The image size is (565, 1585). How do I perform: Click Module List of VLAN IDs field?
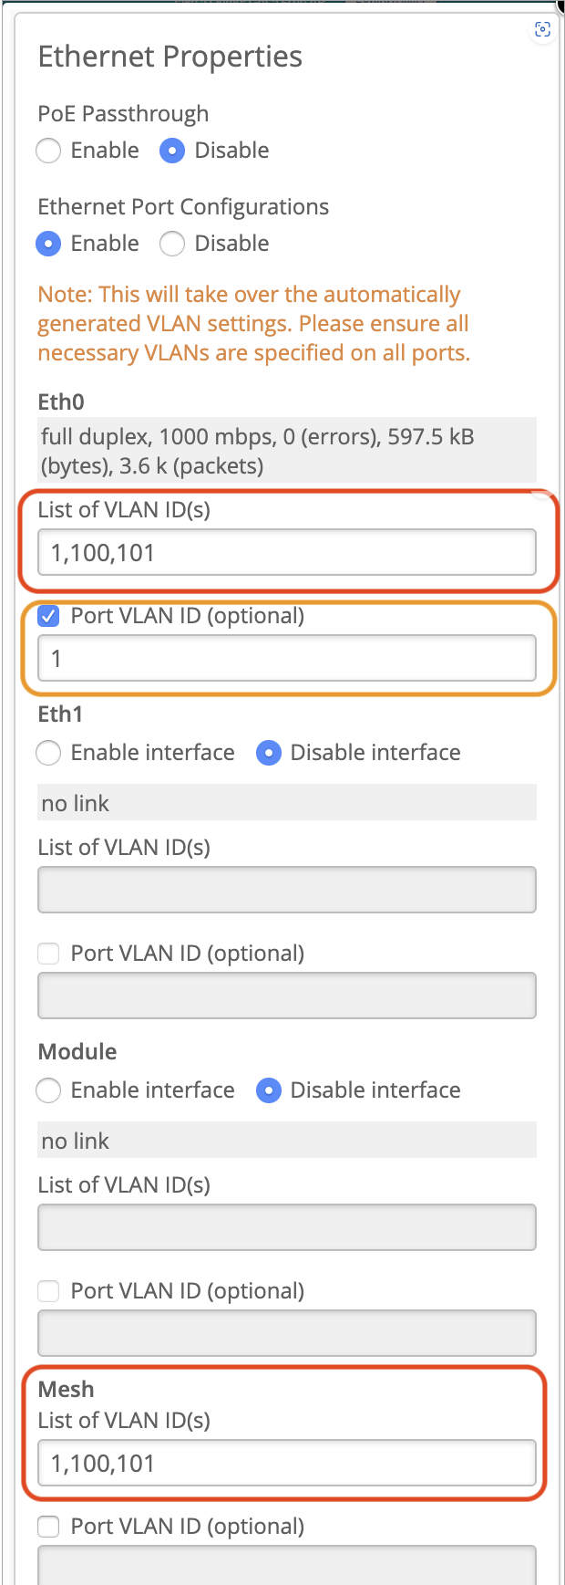(x=286, y=1227)
